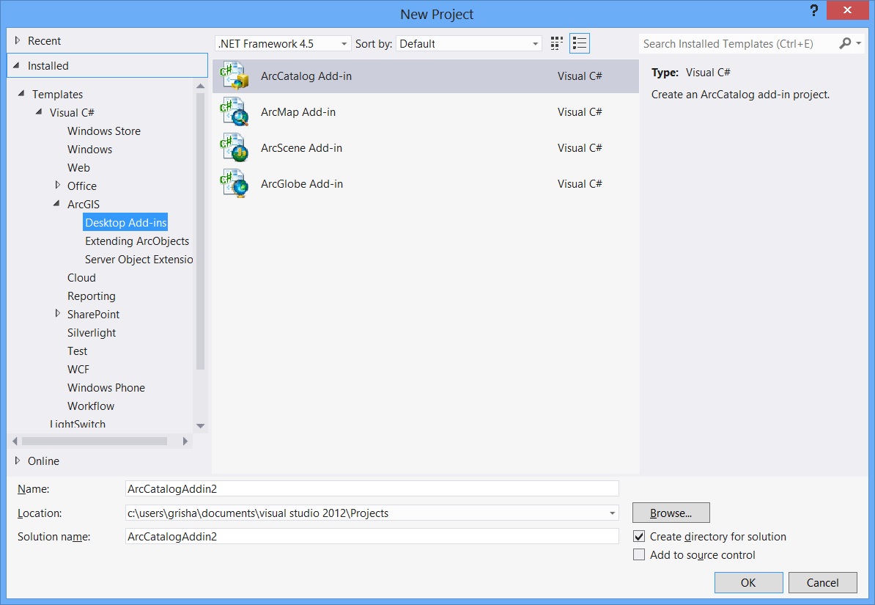Open the Sort by dropdown
The image size is (875, 605).
click(469, 43)
